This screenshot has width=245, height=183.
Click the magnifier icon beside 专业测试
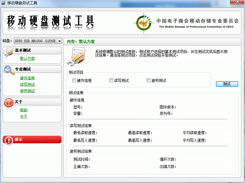[9, 70]
